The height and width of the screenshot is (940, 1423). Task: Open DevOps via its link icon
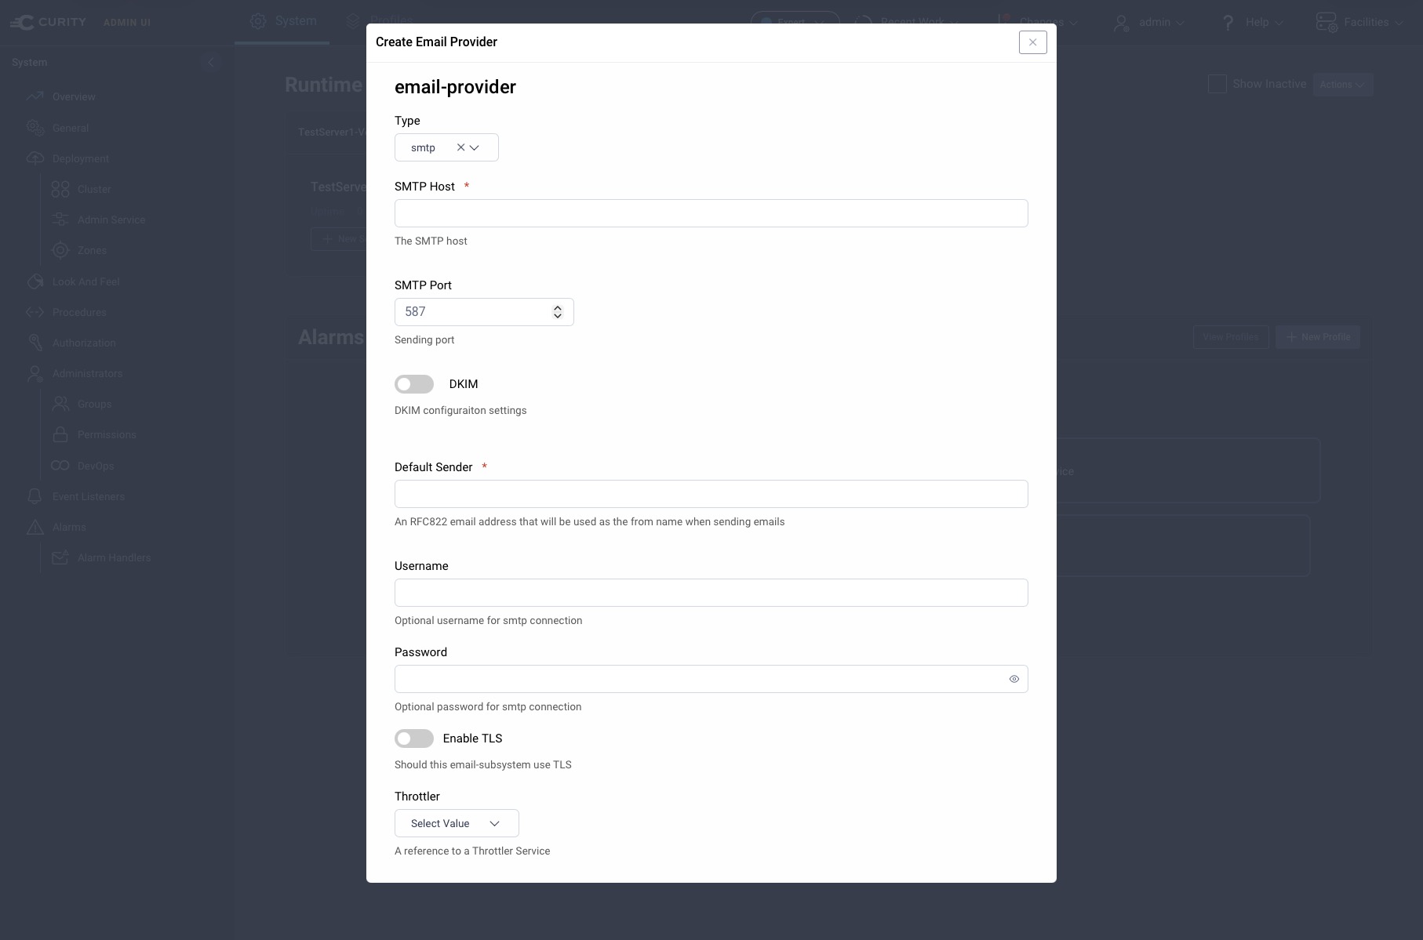[x=61, y=465]
